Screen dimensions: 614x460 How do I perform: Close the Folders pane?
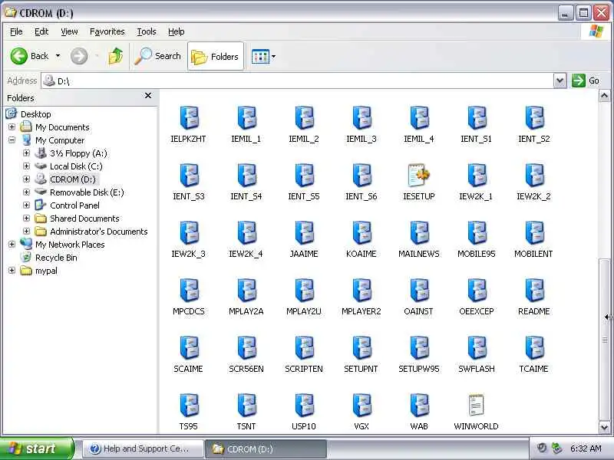[x=148, y=96]
